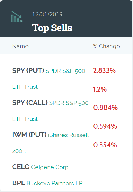Sort by the Name column header
Image resolution: width=133 pixels, height=192 pixels.
(20, 46)
